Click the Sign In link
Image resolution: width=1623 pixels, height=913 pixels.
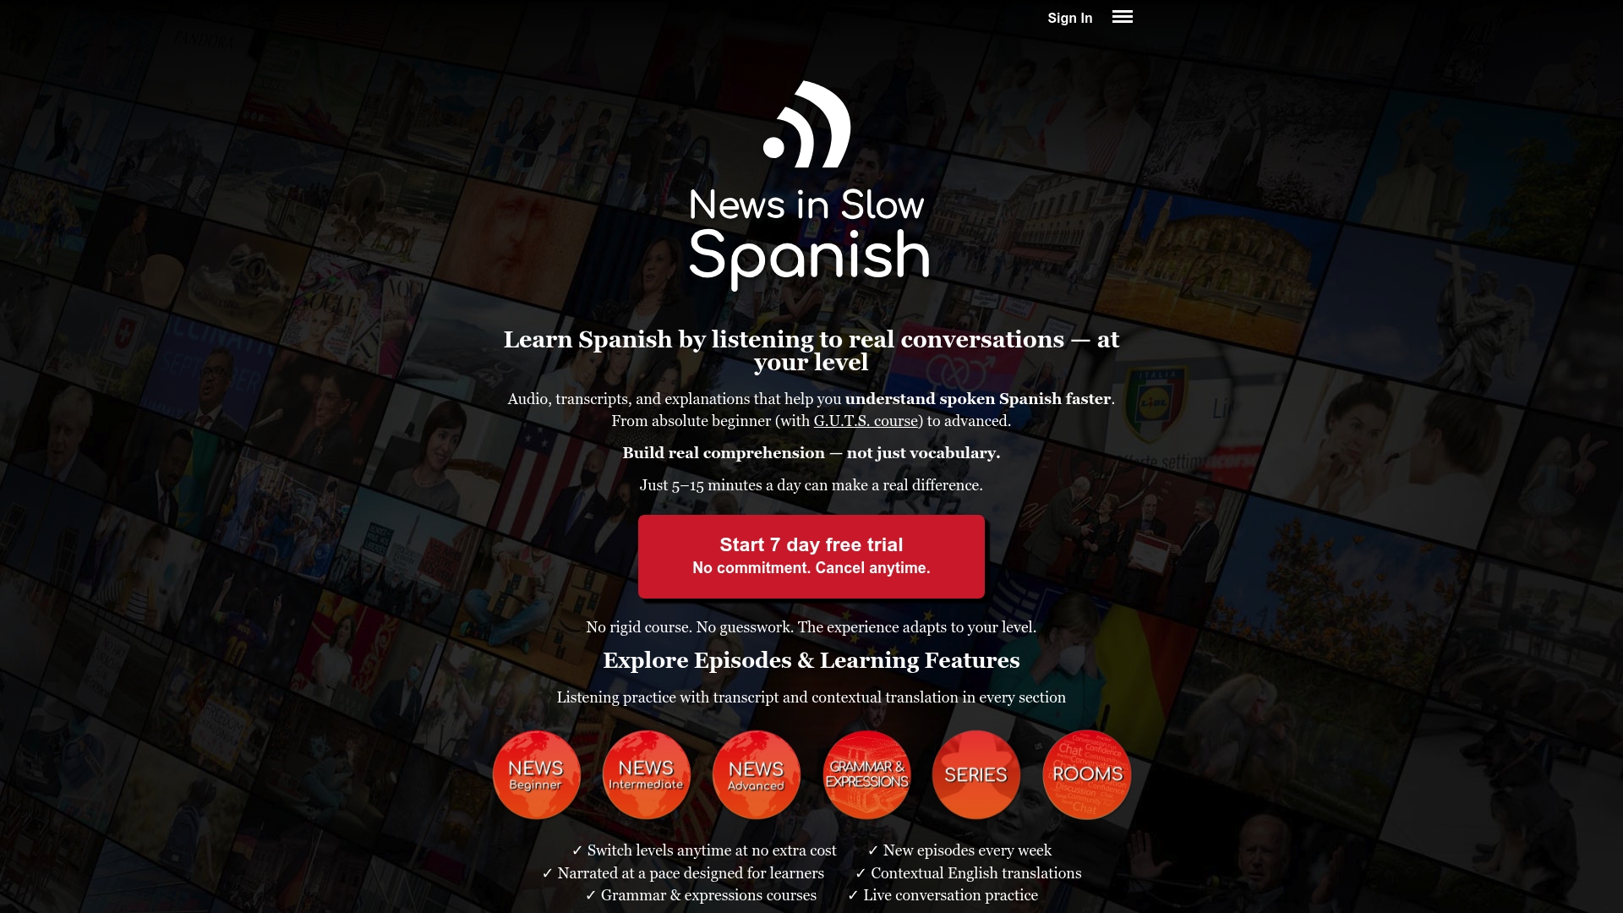pyautogui.click(x=1069, y=18)
